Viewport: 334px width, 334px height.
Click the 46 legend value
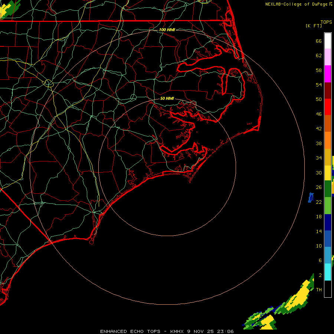319,114
